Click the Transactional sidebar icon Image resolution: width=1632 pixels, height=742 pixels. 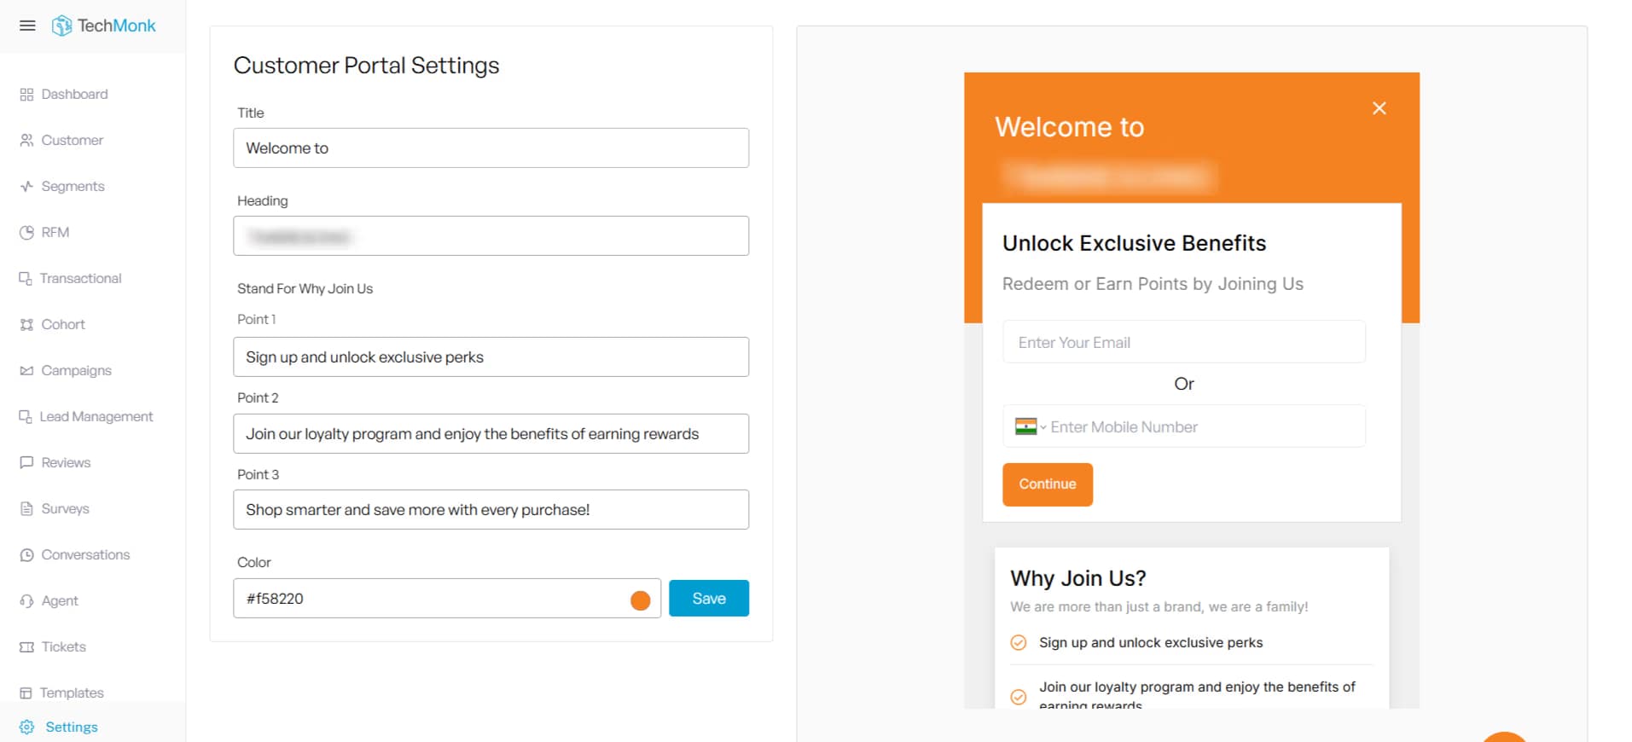(26, 279)
